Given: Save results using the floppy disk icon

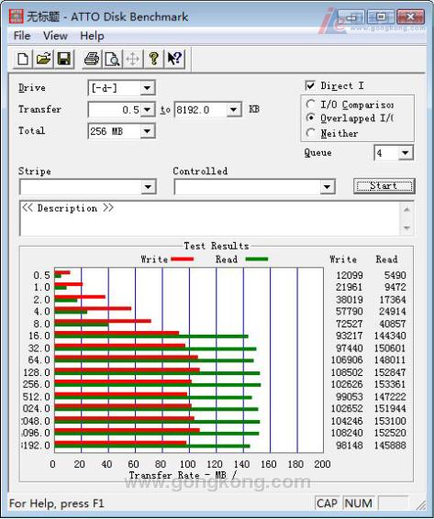Looking at the screenshot, I should coord(64,59).
